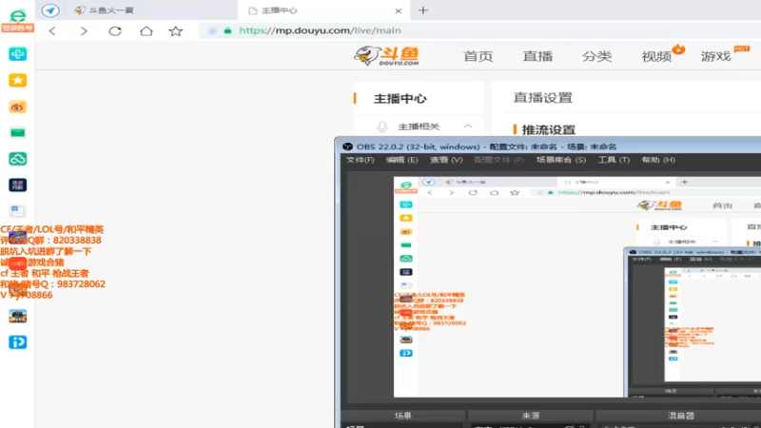This screenshot has width=761, height=428.
Task: Go to the browser home page icon
Action: click(146, 31)
